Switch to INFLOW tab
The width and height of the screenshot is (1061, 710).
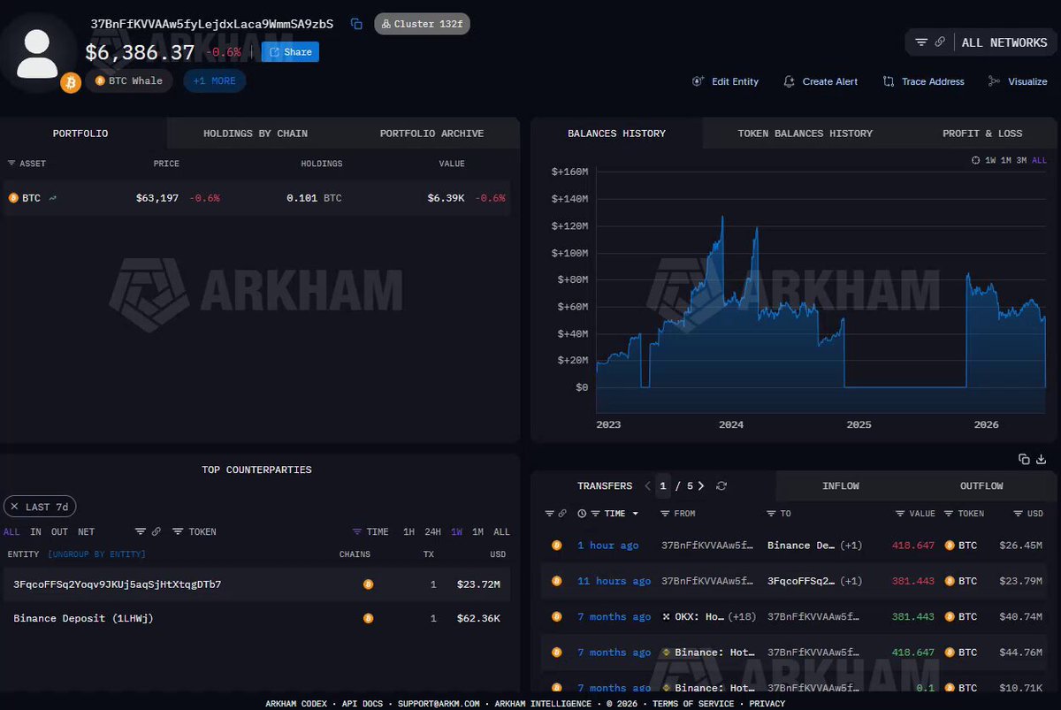click(841, 486)
